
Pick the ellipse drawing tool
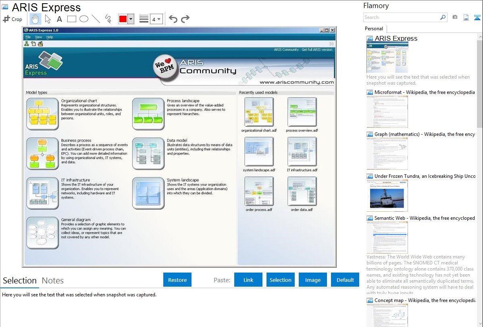click(x=84, y=19)
